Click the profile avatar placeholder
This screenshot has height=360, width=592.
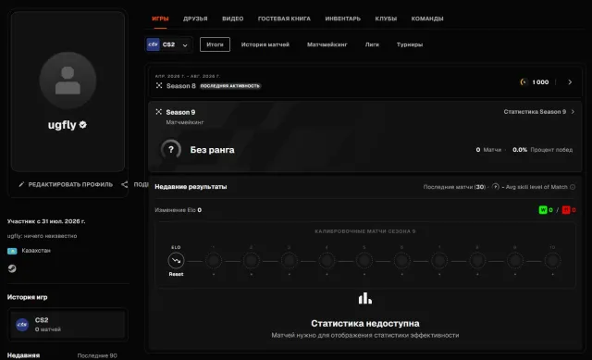pos(68,81)
